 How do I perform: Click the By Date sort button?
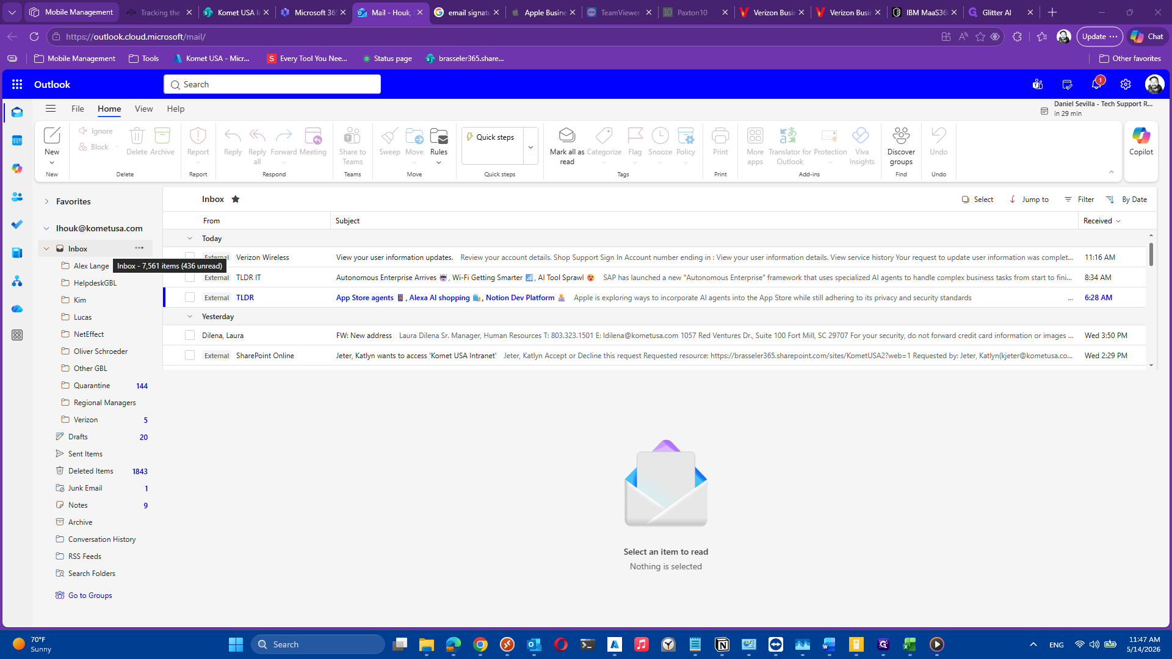pyautogui.click(x=1127, y=199)
